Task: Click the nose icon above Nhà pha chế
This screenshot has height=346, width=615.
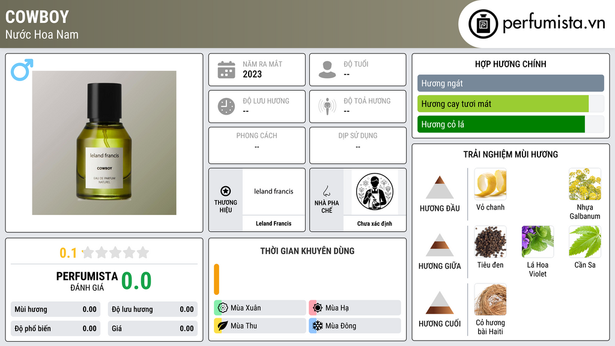Action: tap(326, 191)
